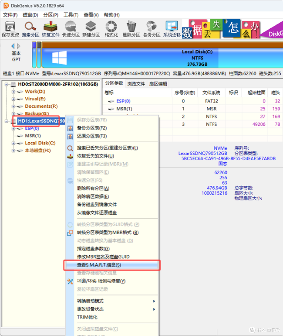283x336 pixels.
Task: Expand the 本地磁盘(H:) tree node
Action: 13,151
